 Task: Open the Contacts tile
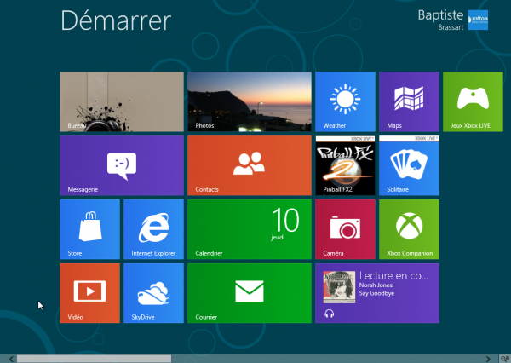(249, 165)
